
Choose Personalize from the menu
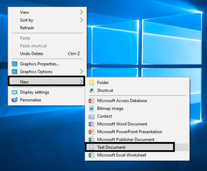(47, 100)
